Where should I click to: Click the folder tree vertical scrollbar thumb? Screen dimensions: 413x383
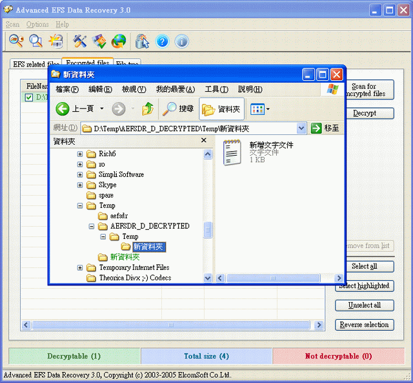pyautogui.click(x=208, y=230)
